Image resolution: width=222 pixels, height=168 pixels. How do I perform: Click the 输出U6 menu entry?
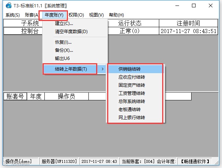[x=75, y=58]
